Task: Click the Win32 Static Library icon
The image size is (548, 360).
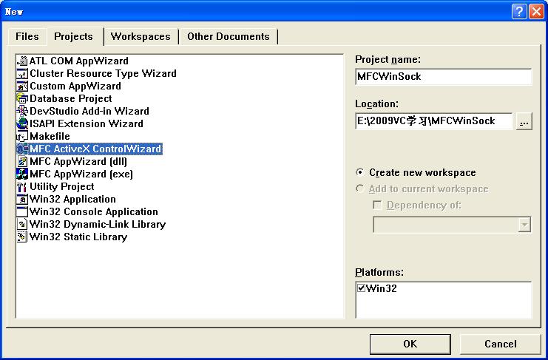Action: click(x=22, y=237)
